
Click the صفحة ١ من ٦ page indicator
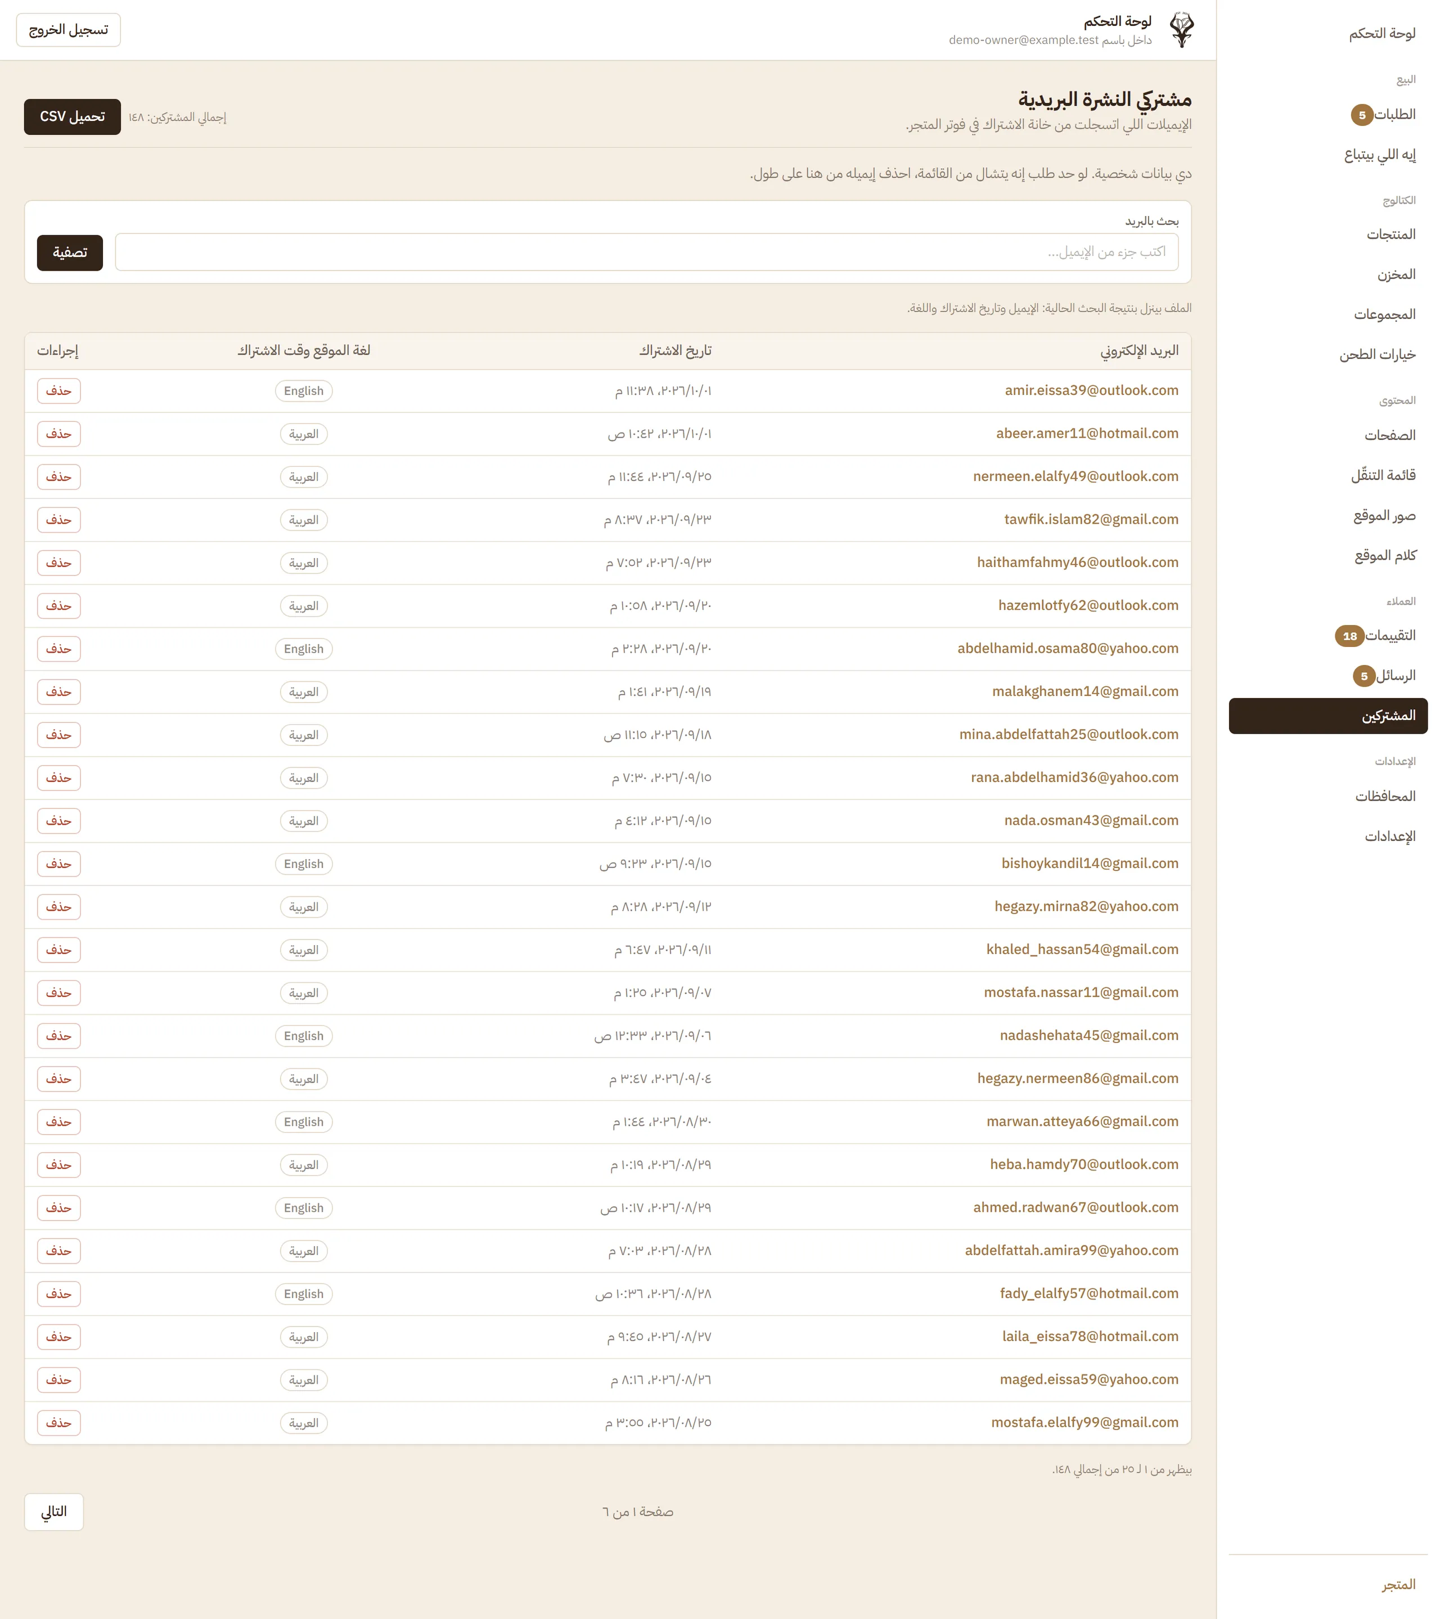(x=638, y=1512)
